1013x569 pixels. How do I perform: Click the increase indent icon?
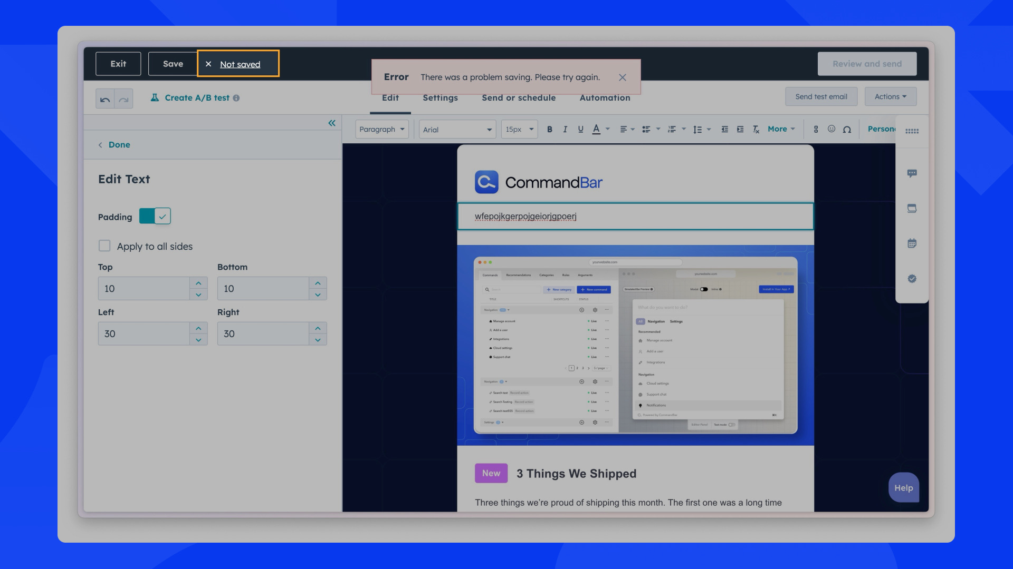click(740, 130)
